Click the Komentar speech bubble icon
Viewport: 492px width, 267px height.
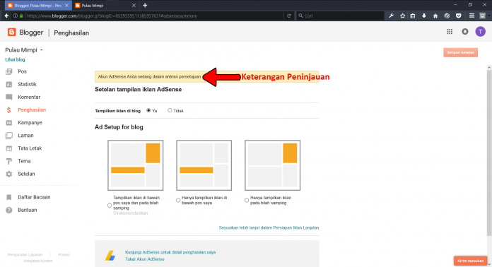click(x=9, y=97)
